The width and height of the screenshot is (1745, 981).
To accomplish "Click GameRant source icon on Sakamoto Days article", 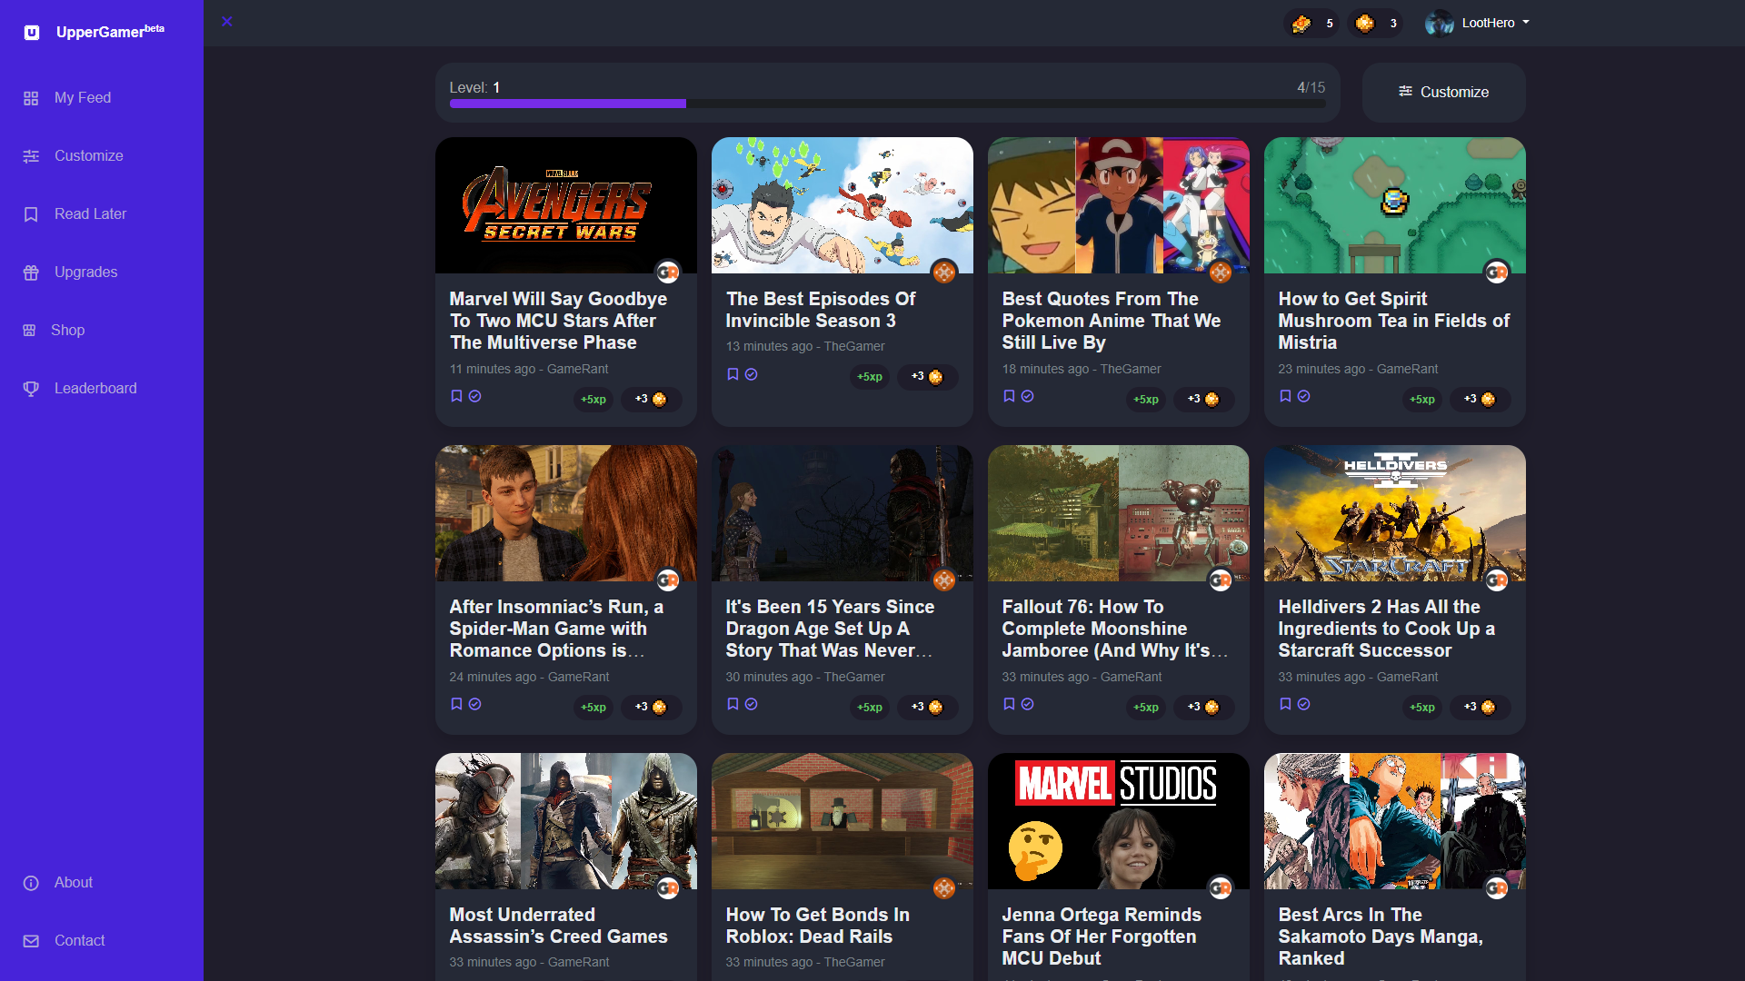I will point(1497,887).
